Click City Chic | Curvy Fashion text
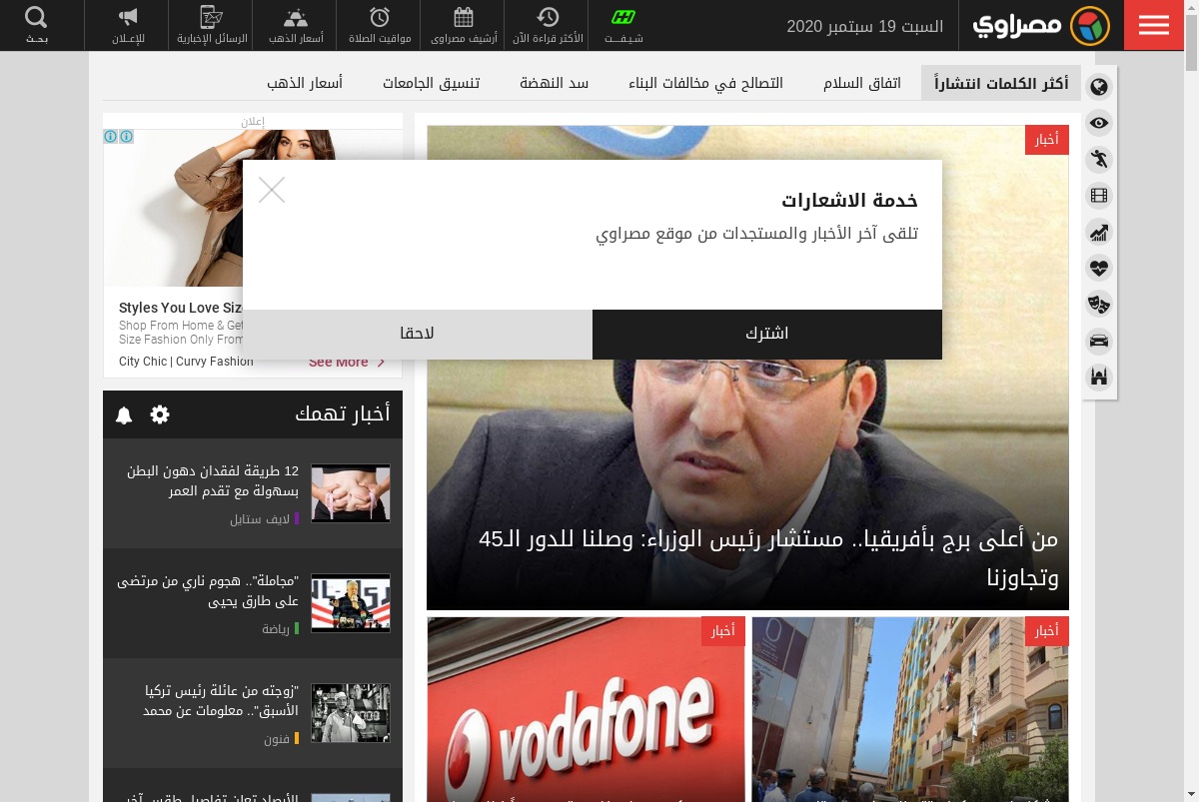The width and height of the screenshot is (1199, 802). tap(186, 362)
